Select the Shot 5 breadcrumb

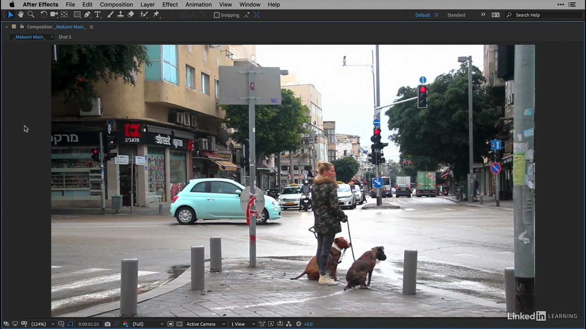click(x=65, y=37)
